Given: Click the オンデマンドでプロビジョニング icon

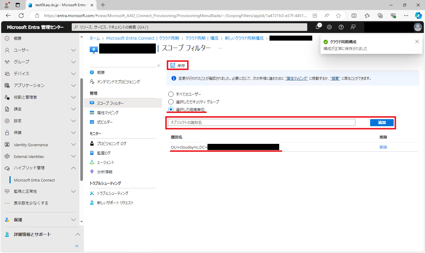Looking at the screenshot, I should pos(92,81).
